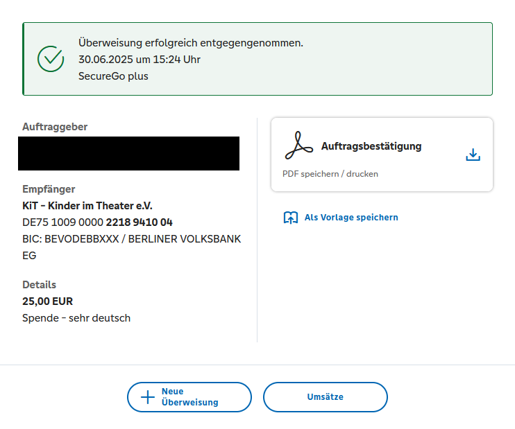Image resolution: width=515 pixels, height=429 pixels.
Task: Click the 25,00 EUR amount
Action: [47, 301]
